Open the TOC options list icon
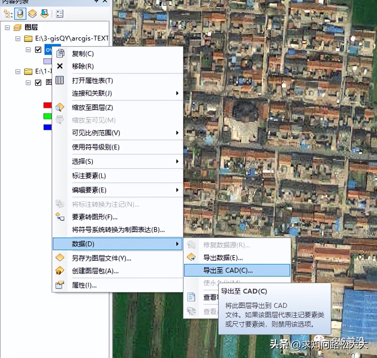The height and width of the screenshot is (358, 377). (59, 13)
